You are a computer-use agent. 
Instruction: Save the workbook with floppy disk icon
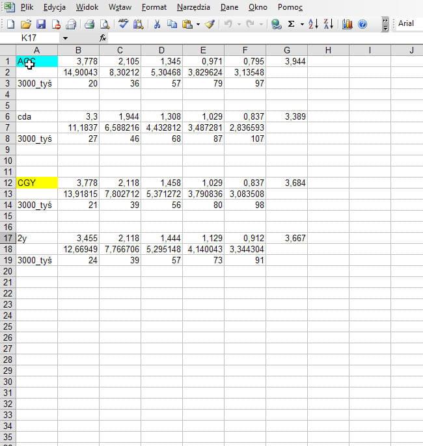(x=41, y=24)
